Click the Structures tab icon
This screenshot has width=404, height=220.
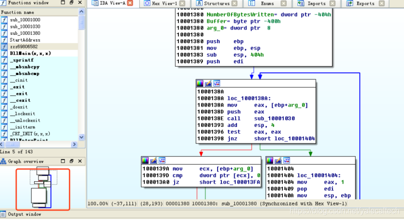coord(199,3)
